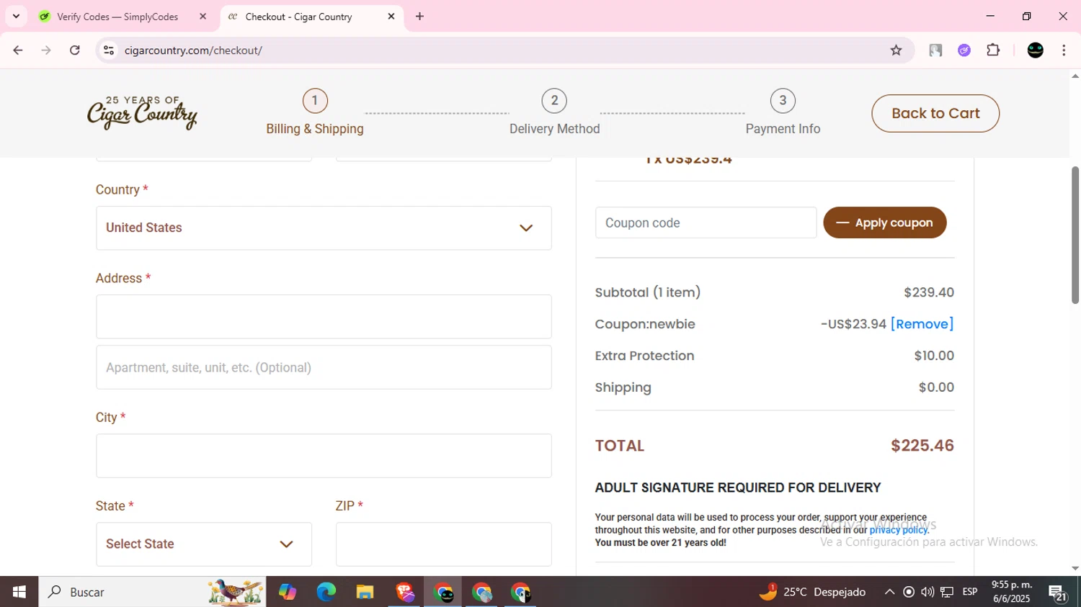Focus the City input field
The image size is (1081, 607).
324,456
